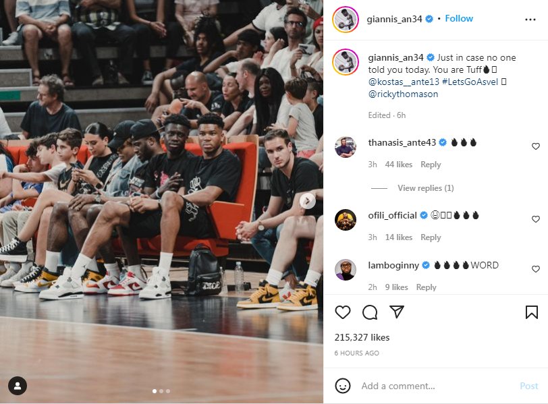Like the post with the heart icon
The image size is (548, 404).
click(x=343, y=312)
